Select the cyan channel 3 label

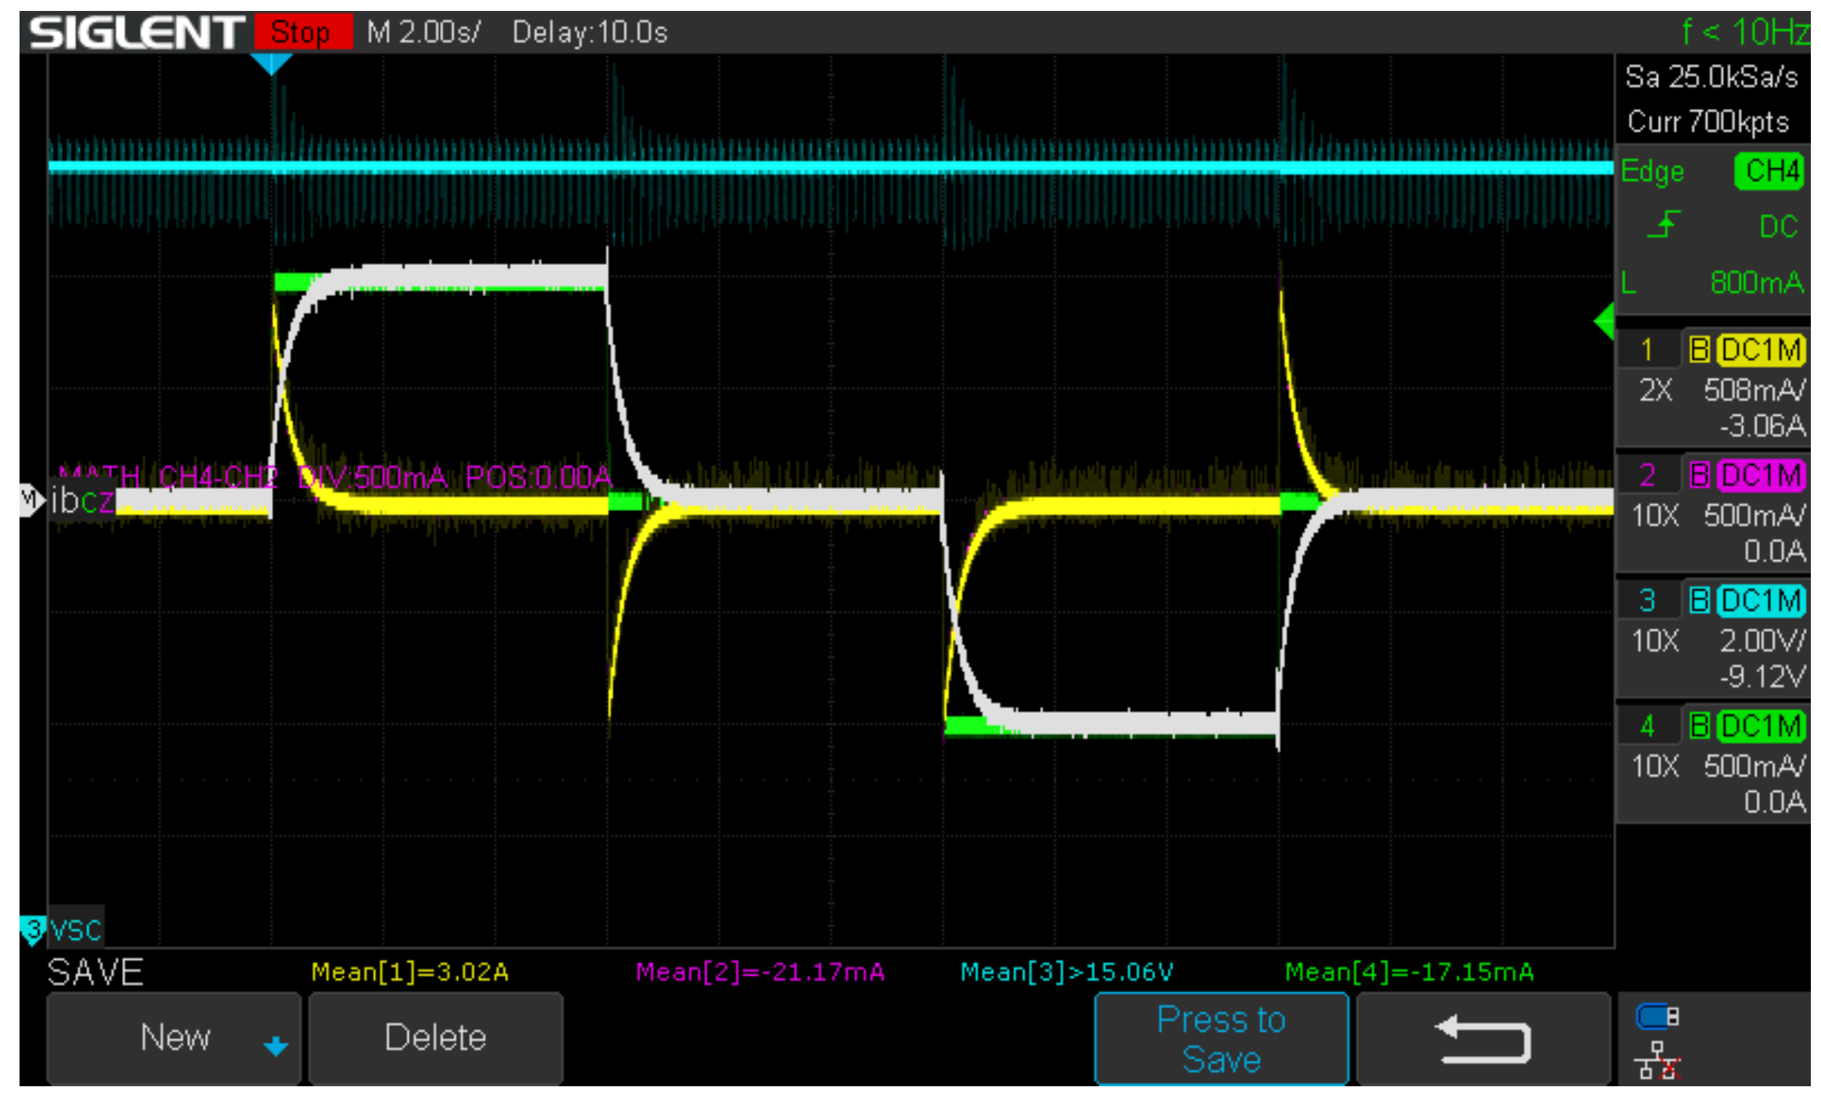(x=1647, y=600)
